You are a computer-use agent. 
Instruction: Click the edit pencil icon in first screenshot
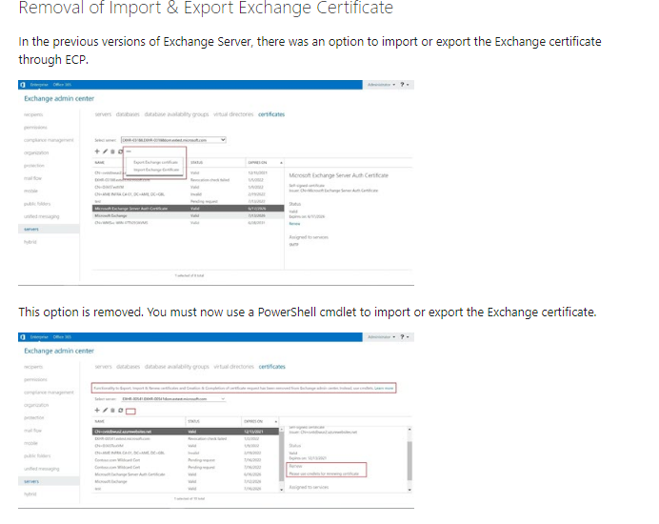105,151
